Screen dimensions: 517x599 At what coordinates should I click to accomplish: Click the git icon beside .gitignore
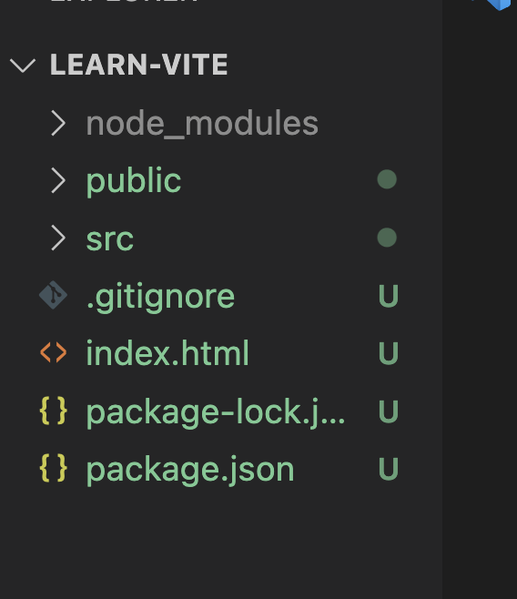[x=54, y=295]
